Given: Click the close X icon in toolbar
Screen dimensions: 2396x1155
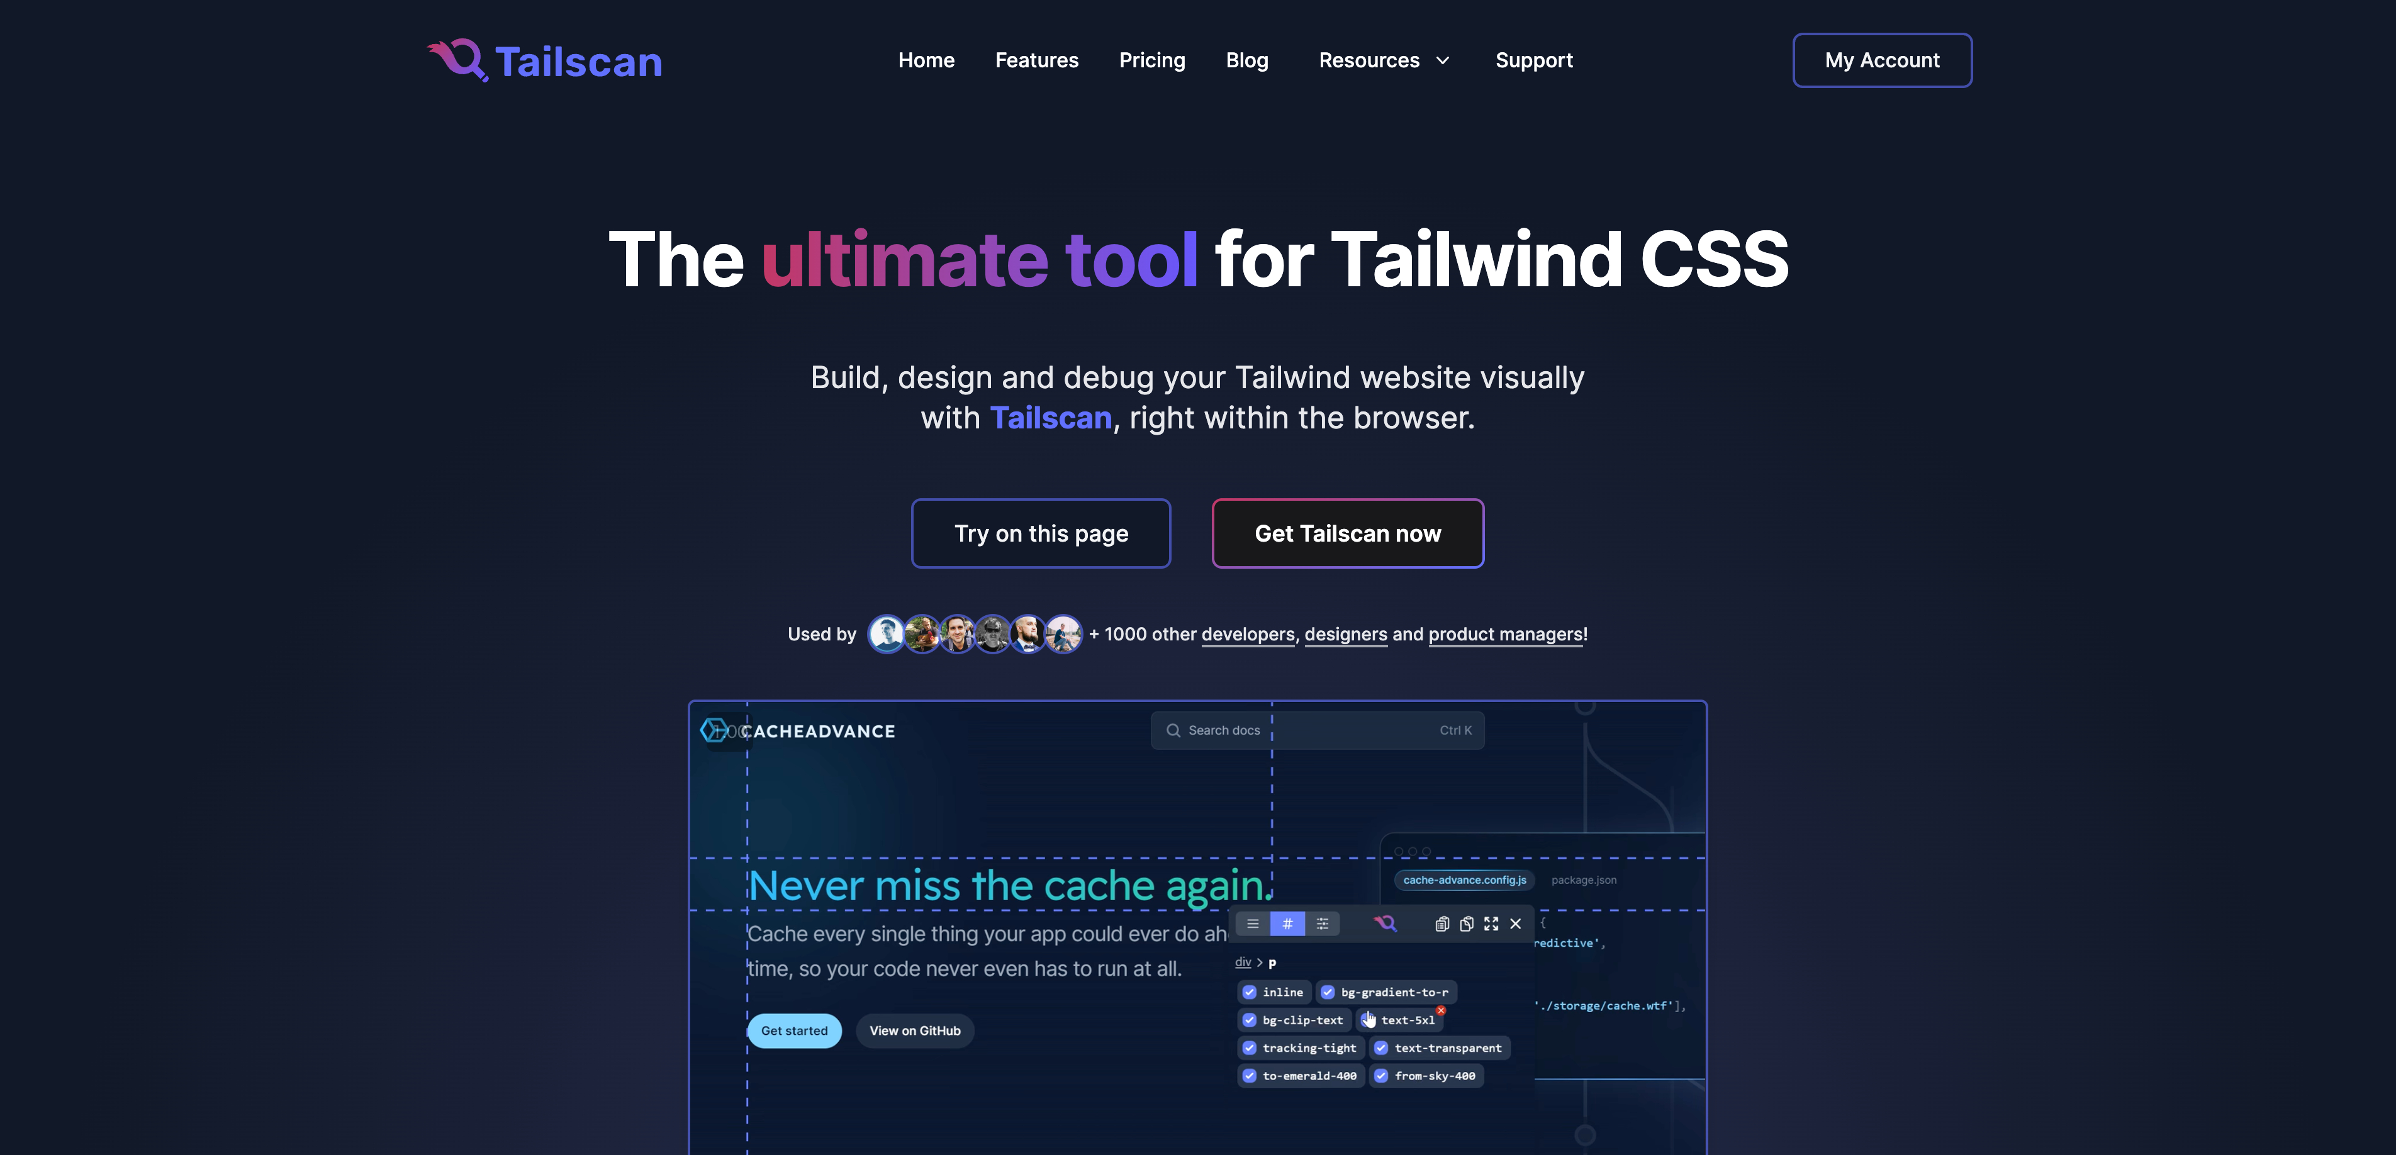Looking at the screenshot, I should click(x=1516, y=924).
